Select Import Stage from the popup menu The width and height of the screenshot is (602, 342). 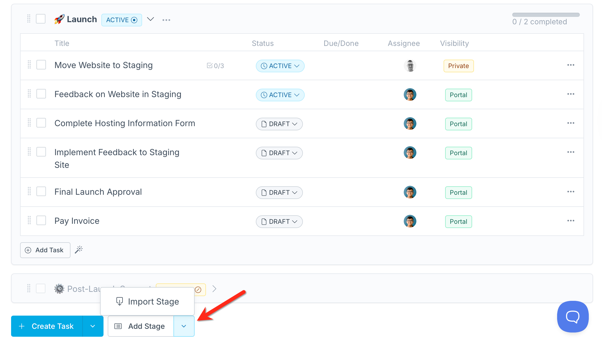[148, 302]
